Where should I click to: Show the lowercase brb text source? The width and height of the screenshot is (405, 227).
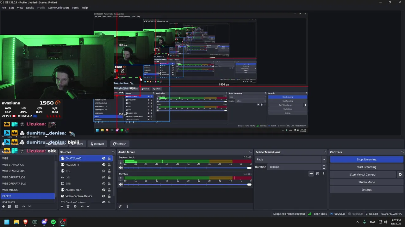(x=103, y=177)
